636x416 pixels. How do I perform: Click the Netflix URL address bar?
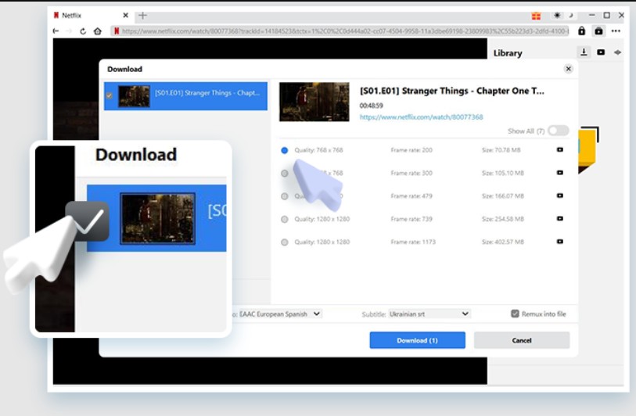pos(341,31)
